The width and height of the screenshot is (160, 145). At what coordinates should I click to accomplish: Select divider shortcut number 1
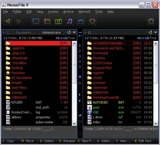(80, 46)
